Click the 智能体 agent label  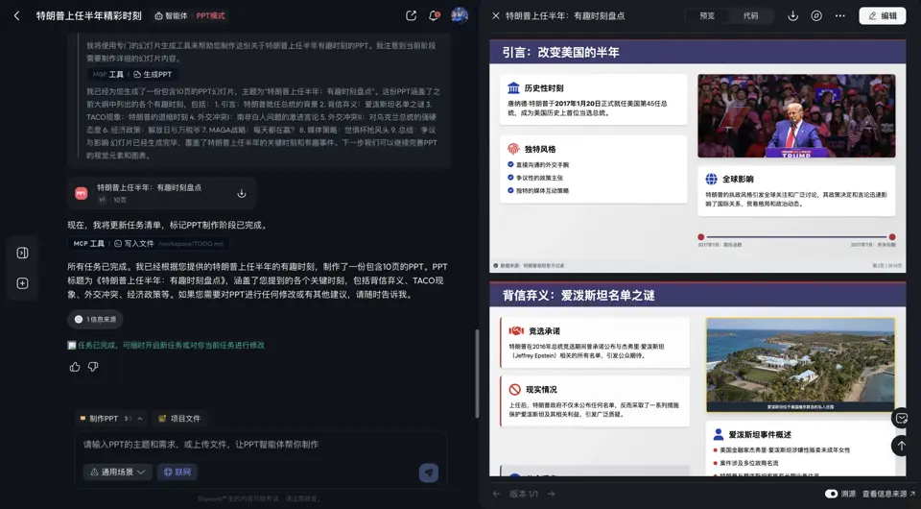[x=171, y=16]
